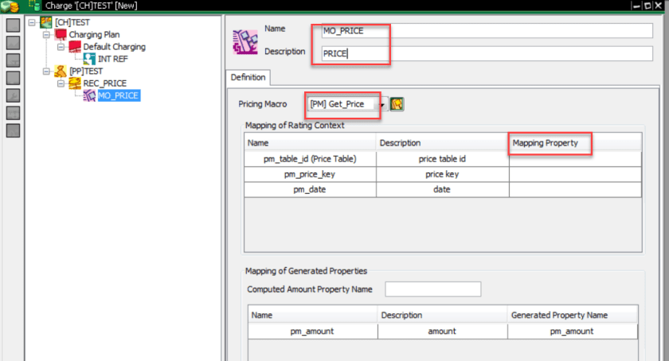
Task: Select the pm_date name cell
Action: point(310,190)
